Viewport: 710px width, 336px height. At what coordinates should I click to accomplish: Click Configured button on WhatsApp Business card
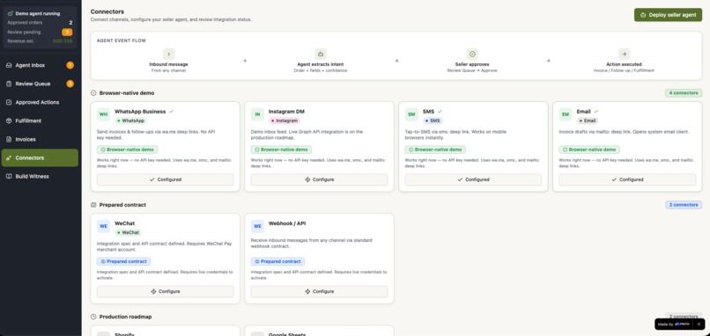tap(166, 179)
